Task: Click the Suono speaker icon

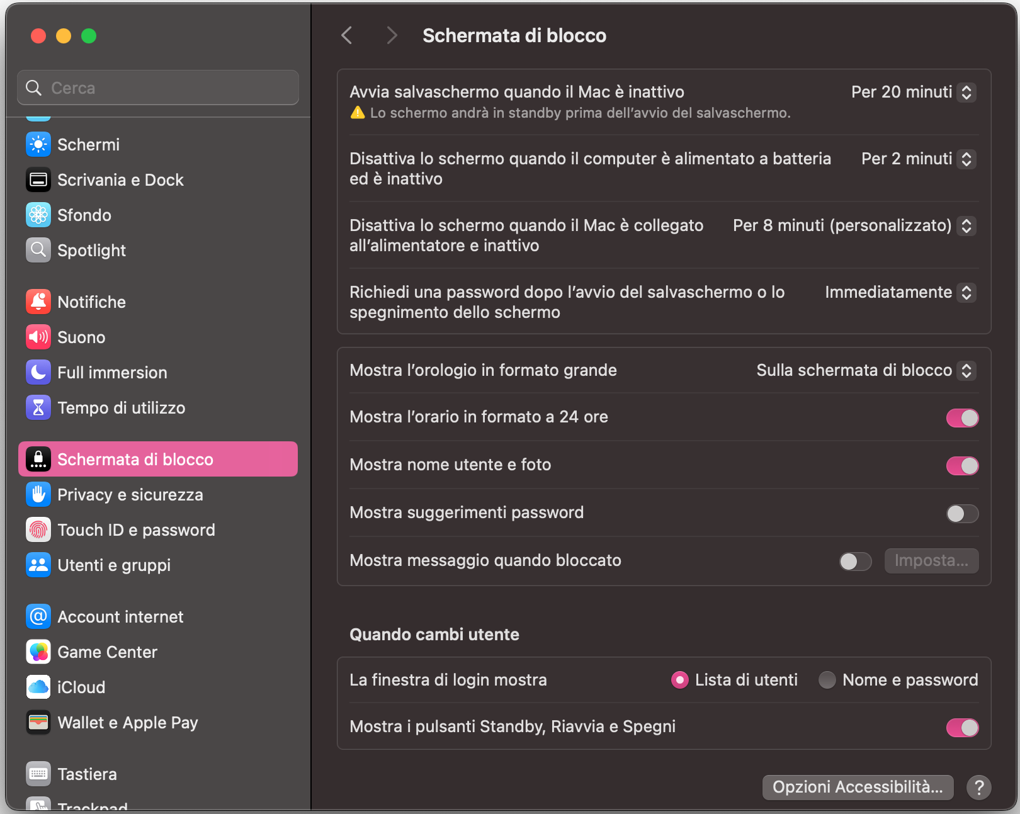Action: pos(38,337)
